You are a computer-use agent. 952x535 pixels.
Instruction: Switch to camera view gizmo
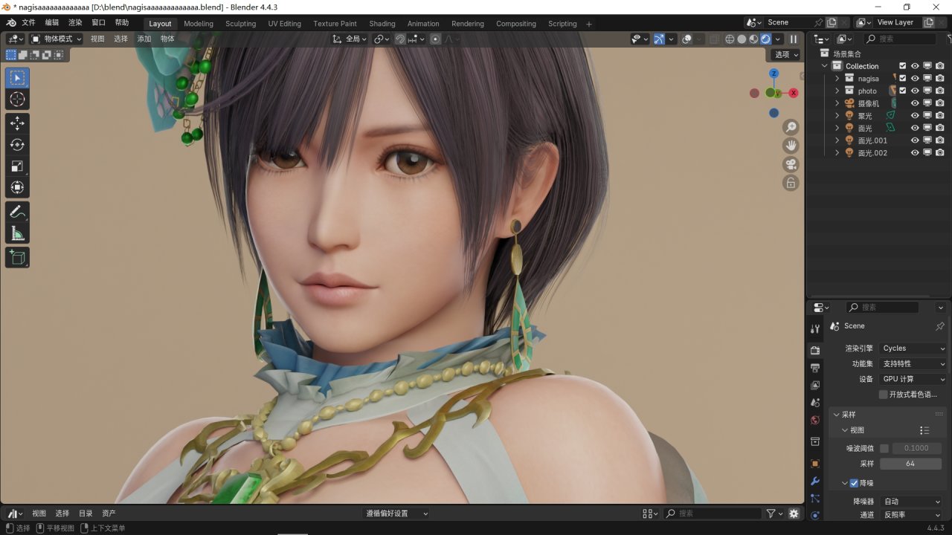click(791, 164)
